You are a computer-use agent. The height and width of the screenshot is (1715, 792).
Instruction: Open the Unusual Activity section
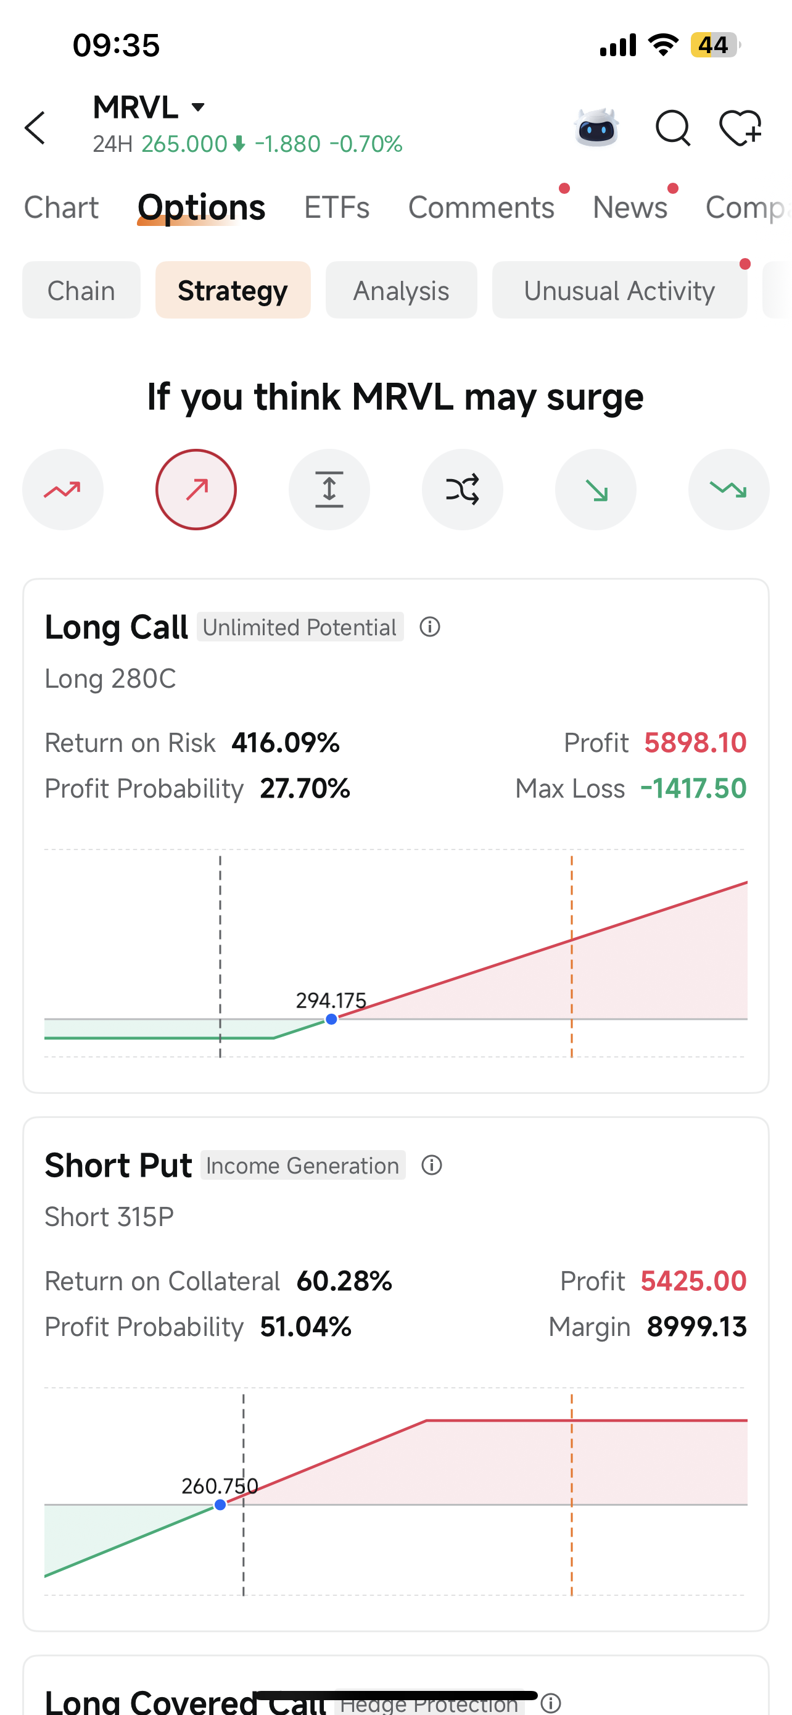(x=619, y=290)
